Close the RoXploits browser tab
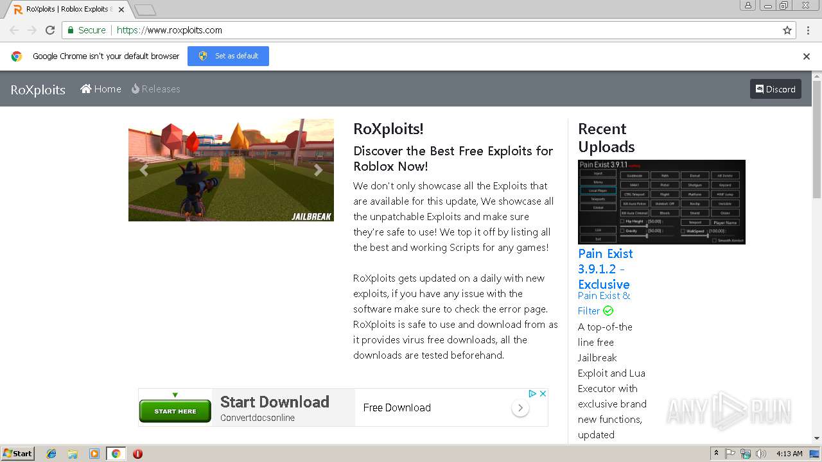This screenshot has width=822, height=462. (x=121, y=10)
